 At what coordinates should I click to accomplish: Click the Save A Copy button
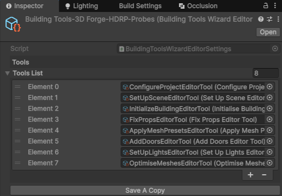(145, 191)
